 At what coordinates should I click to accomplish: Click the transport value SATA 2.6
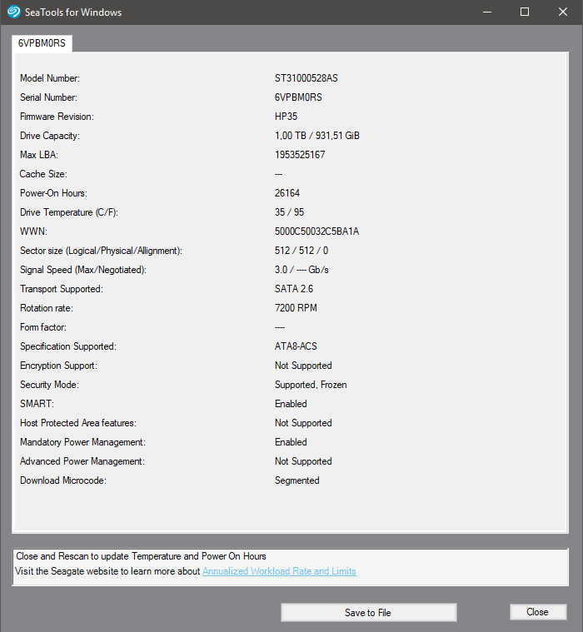(x=293, y=289)
